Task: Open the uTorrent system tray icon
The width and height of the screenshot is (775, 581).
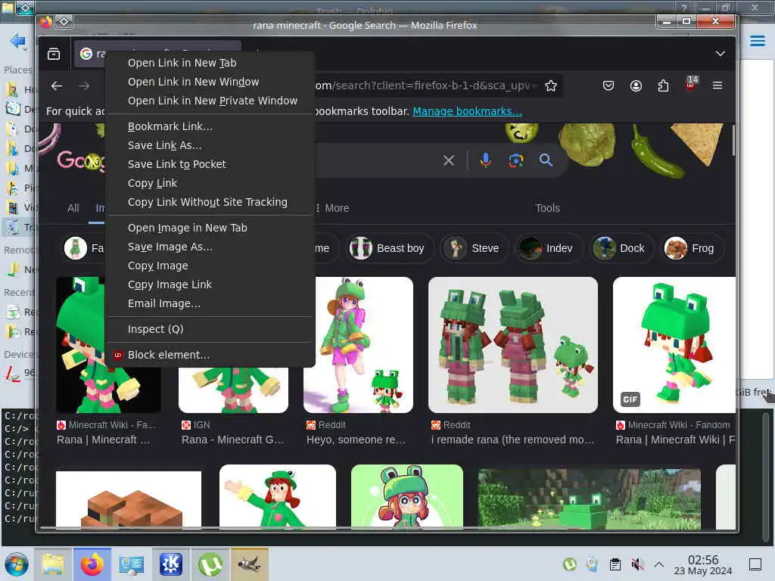Action: [x=569, y=564]
